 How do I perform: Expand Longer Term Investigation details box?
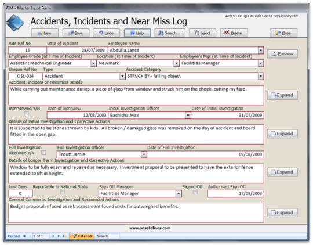coord(282,172)
